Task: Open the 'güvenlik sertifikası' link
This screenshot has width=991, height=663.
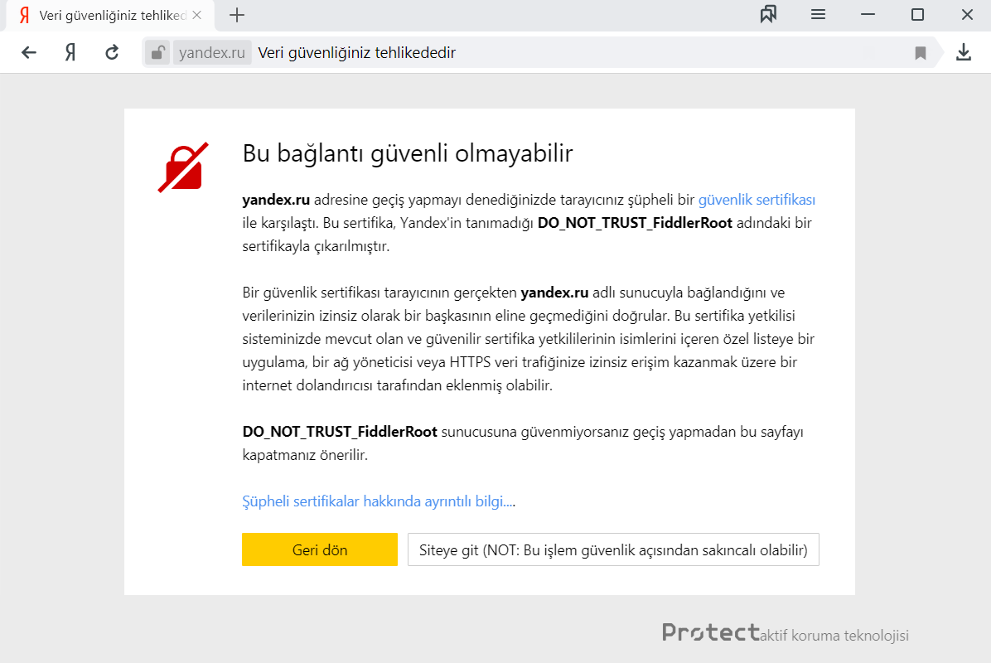Action: click(x=757, y=200)
